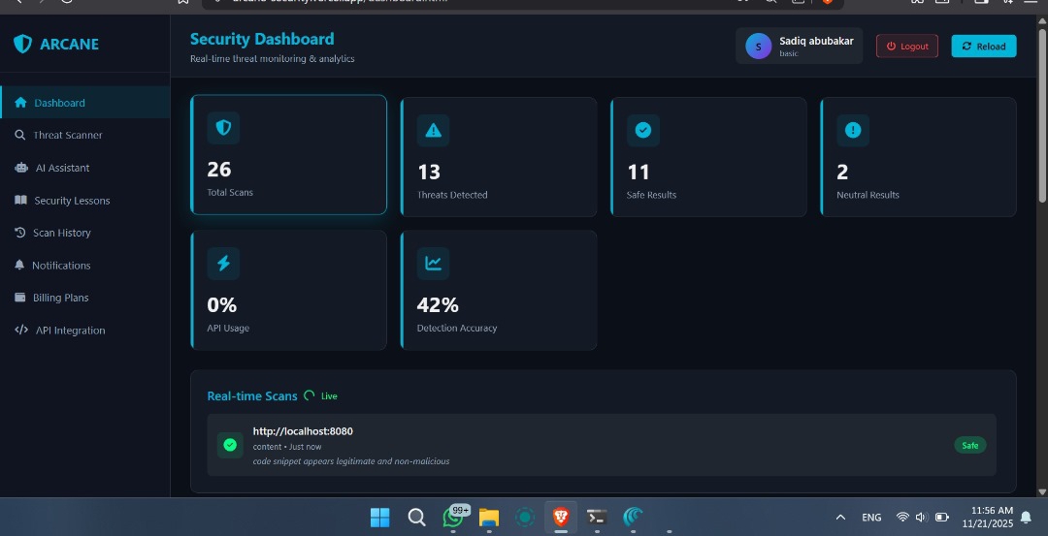Click the teal circular app taskbar icon
The width and height of the screenshot is (1048, 536).
pos(525,518)
